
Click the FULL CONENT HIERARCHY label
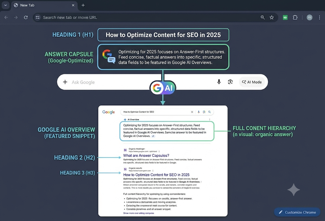(264, 128)
